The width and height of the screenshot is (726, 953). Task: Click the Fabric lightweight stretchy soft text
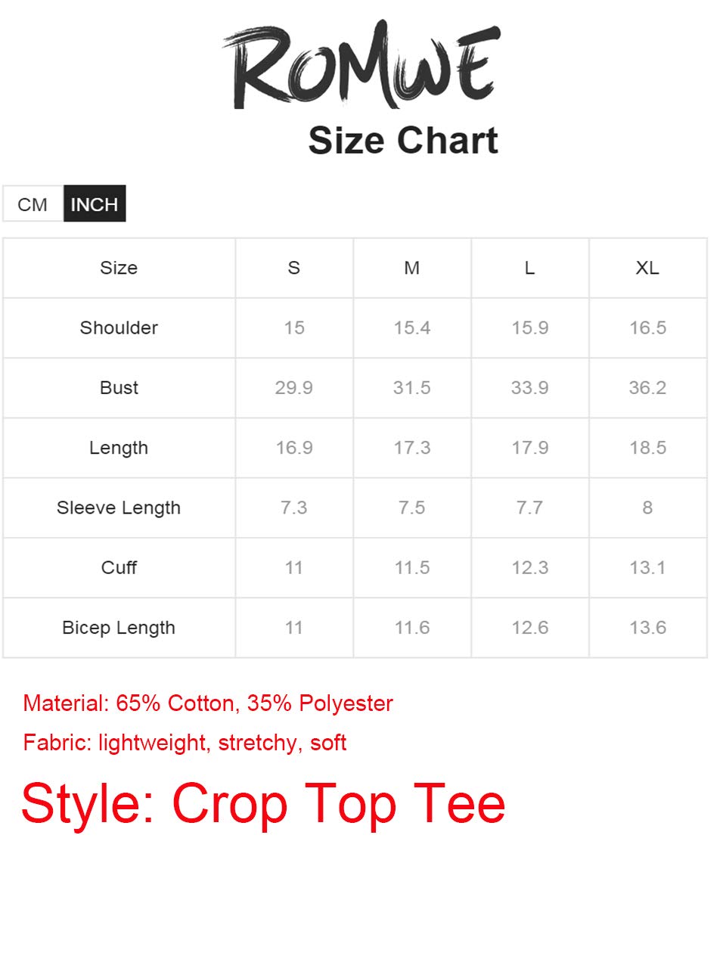point(185,743)
